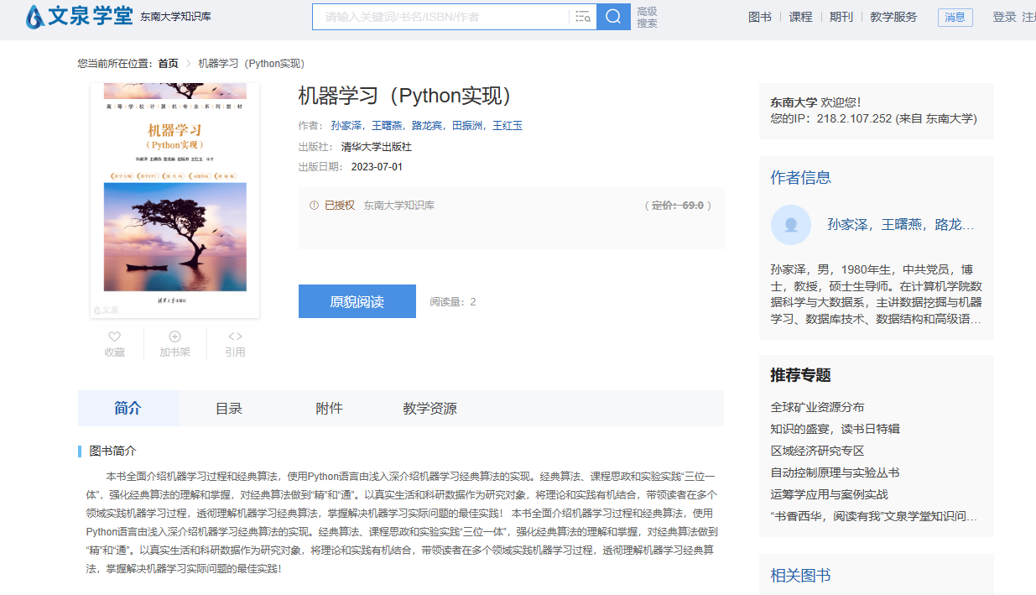Click 东南大学知识库 in the authorization box
This screenshot has height=595, width=1036.
(x=398, y=205)
